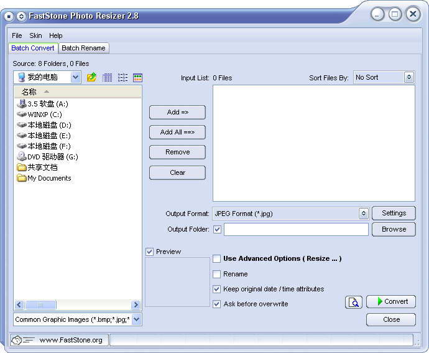Click the horizontal scrollbar thumb in file browser
This screenshot has height=353, width=429.
click(40, 305)
